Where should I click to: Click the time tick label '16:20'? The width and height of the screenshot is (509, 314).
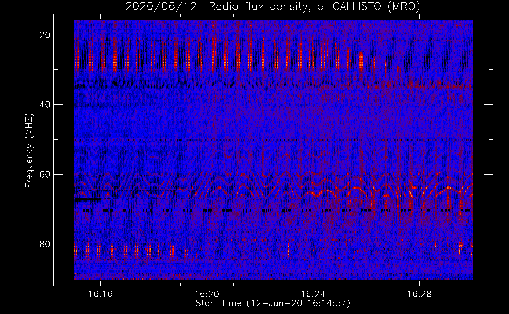(207, 294)
